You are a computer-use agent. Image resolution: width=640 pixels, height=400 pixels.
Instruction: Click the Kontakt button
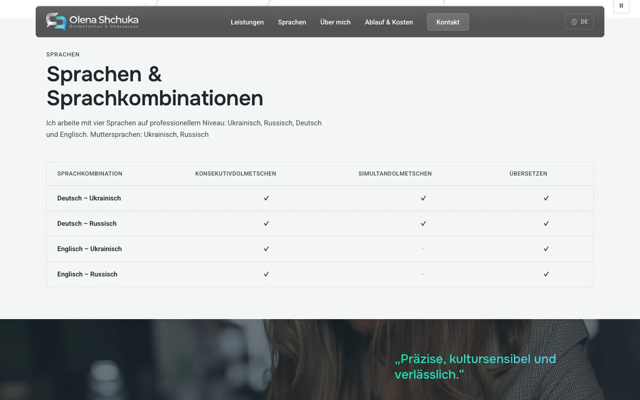(x=448, y=22)
